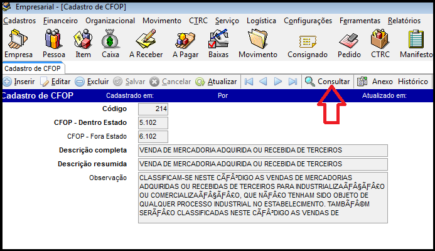Jump to the last record arrow

293,82
